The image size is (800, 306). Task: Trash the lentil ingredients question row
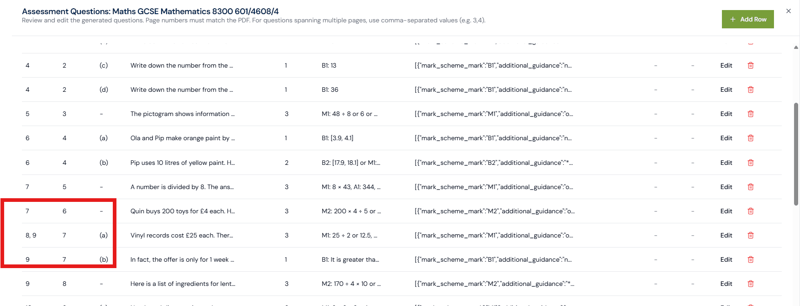[x=750, y=284]
